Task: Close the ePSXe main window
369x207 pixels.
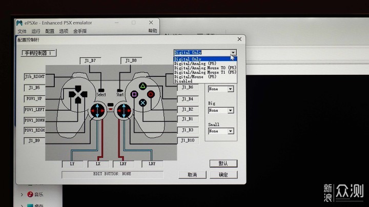Action: (151, 23)
